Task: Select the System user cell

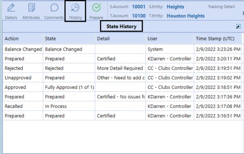Action: coord(170,49)
